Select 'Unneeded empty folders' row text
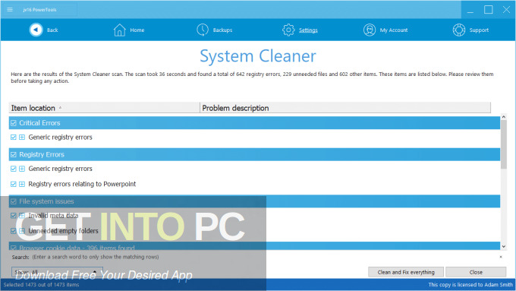516x291 pixels. point(63,231)
